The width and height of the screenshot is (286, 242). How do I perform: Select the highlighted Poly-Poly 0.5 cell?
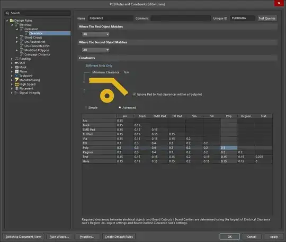(229, 148)
